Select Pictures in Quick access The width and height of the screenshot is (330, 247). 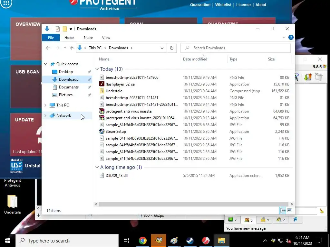click(x=65, y=95)
